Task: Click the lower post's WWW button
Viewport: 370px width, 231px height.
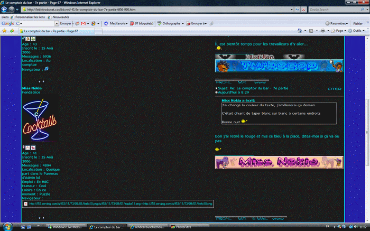Action: click(x=278, y=219)
